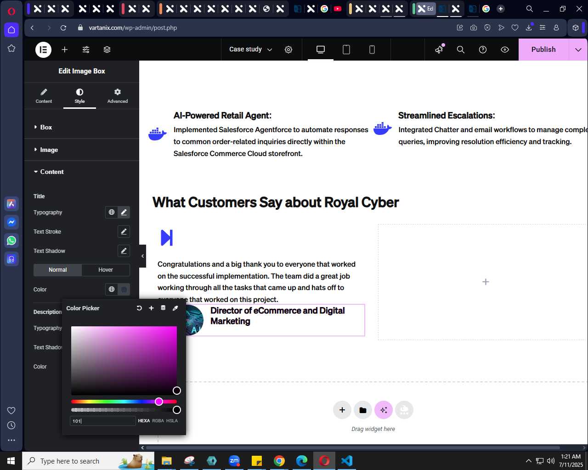Open Case study document dropdown
This screenshot has width=588, height=470.
[x=251, y=50]
